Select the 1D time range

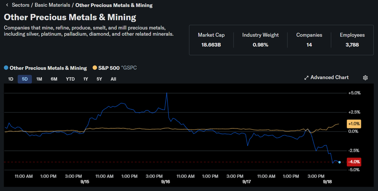[x=11, y=79]
